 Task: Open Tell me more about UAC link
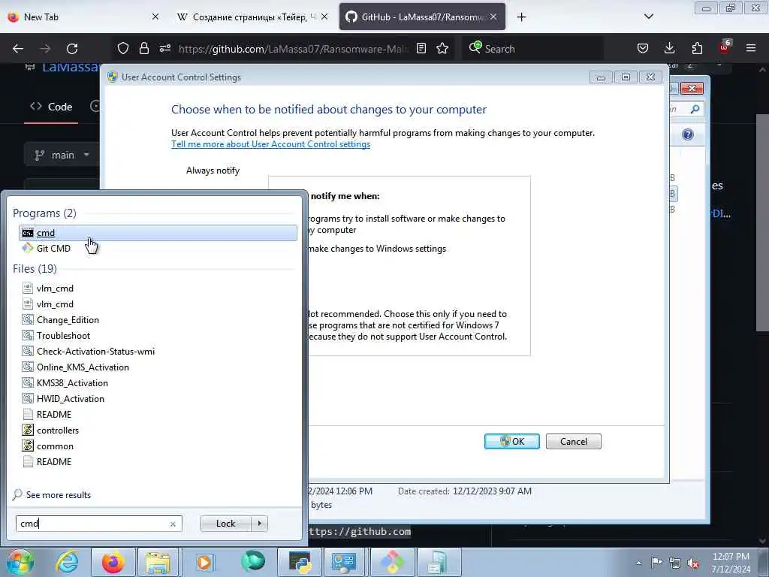click(270, 144)
